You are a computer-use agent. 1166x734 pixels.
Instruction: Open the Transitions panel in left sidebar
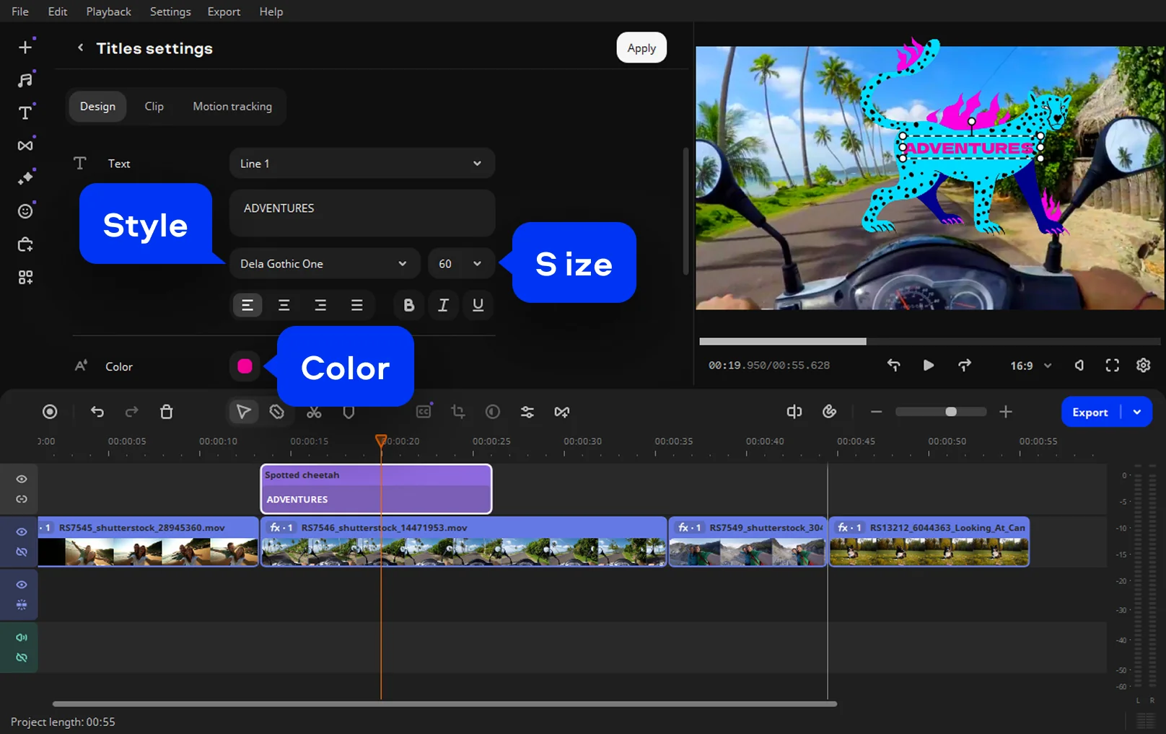pyautogui.click(x=25, y=146)
